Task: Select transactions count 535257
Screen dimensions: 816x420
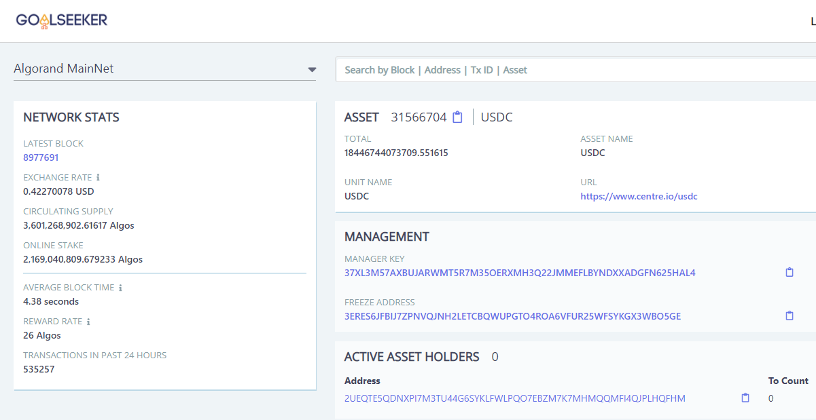Action: (39, 369)
